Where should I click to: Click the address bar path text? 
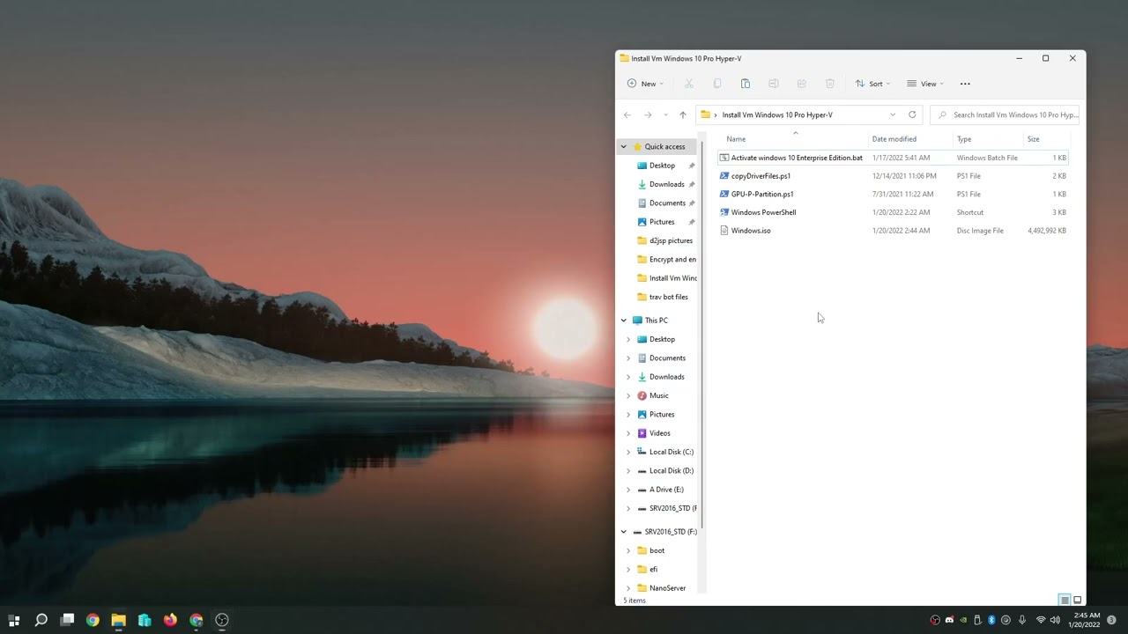pos(777,114)
